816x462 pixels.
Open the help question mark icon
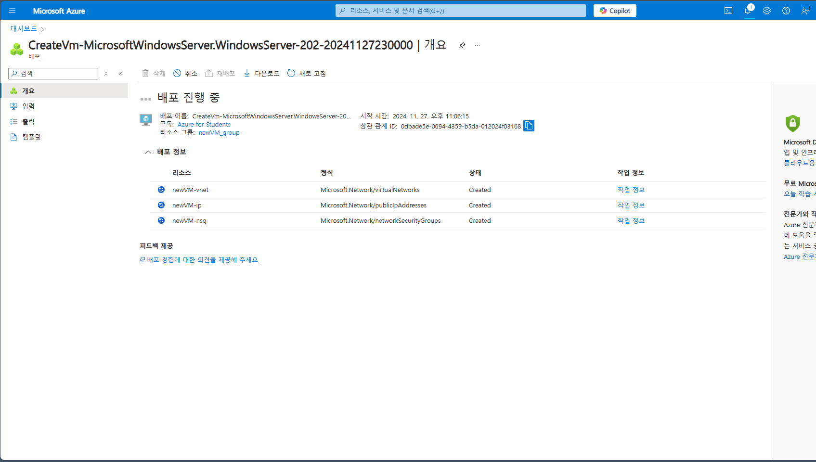click(786, 11)
